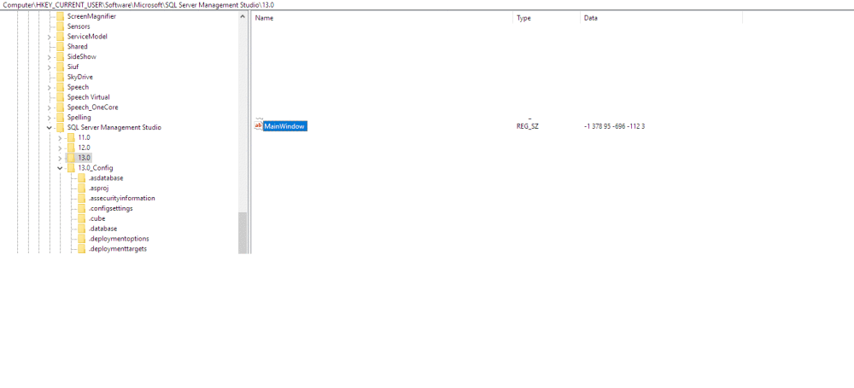Expand the SideShow key
Viewport: 854px width, 388px height.
49,56
